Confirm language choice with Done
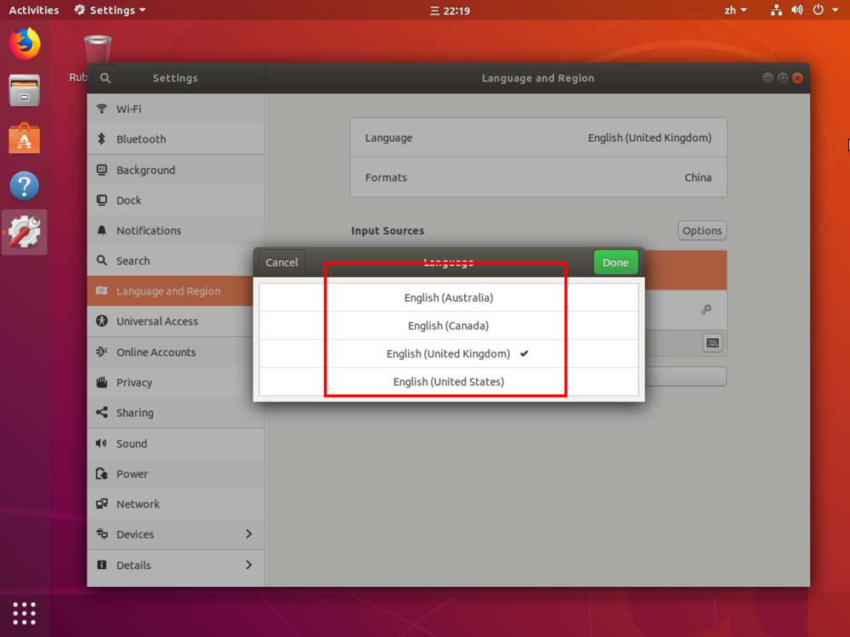This screenshot has height=637, width=850. tap(615, 262)
